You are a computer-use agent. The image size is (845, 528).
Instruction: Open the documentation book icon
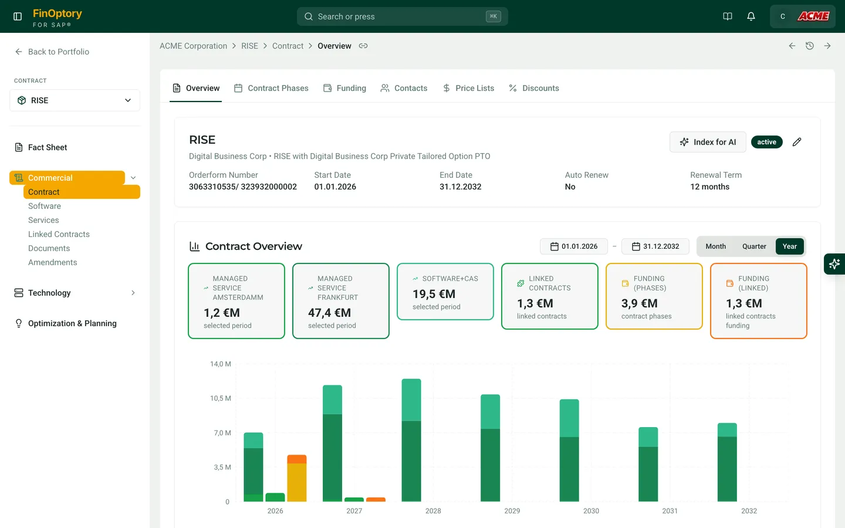click(728, 16)
